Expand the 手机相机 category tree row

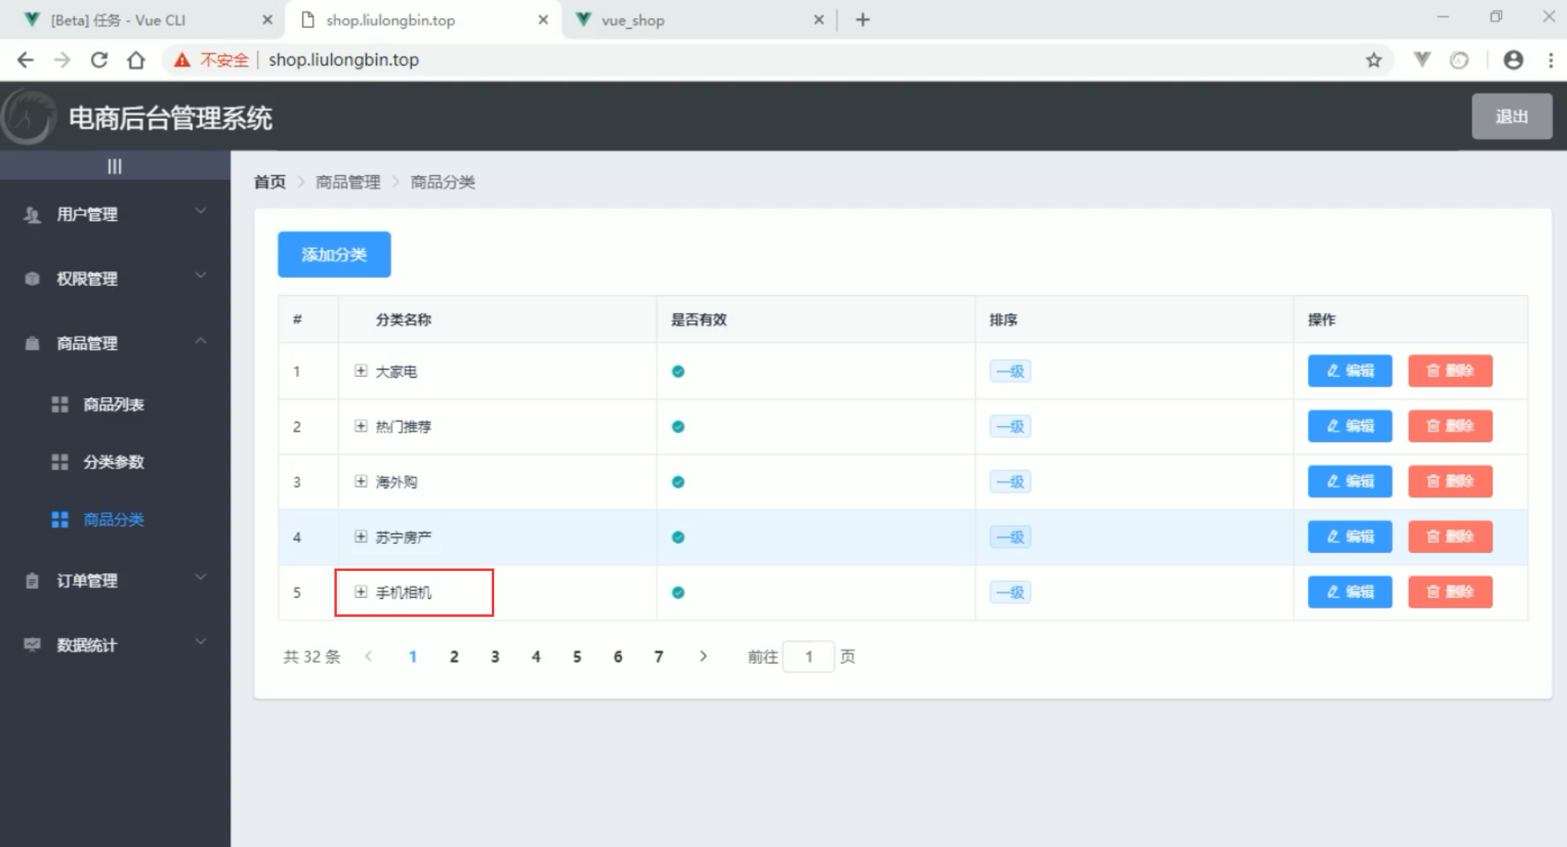361,592
